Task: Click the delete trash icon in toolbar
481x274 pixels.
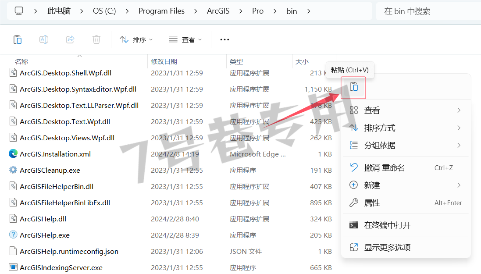Action: point(96,39)
